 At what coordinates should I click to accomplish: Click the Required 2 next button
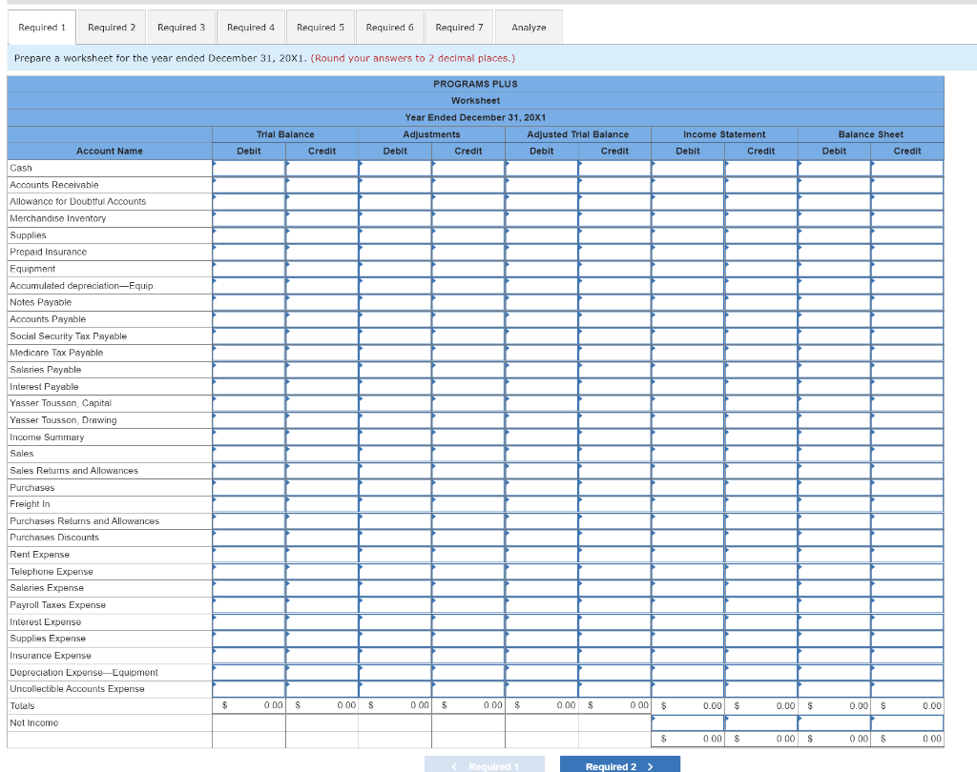tap(620, 765)
